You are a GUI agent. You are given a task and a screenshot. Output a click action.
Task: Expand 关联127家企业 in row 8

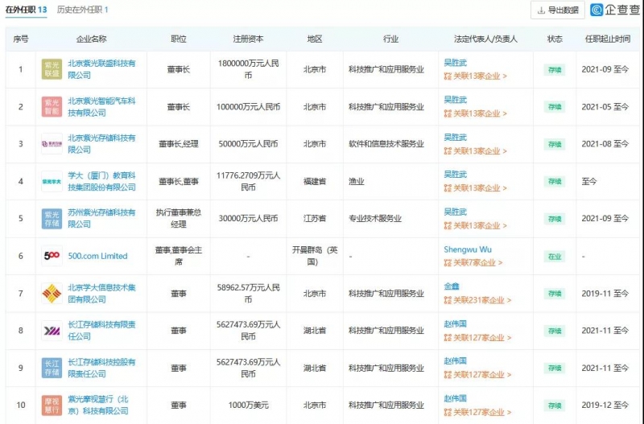[477, 337]
